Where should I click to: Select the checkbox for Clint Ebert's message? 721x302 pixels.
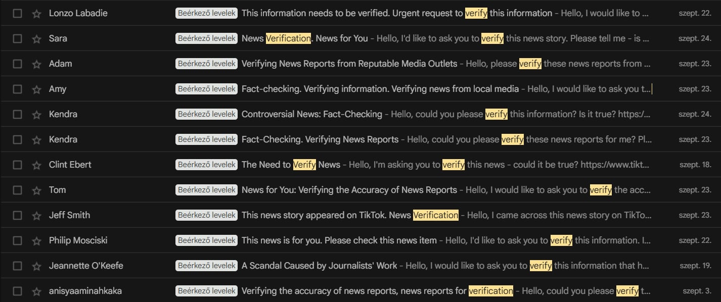(17, 165)
